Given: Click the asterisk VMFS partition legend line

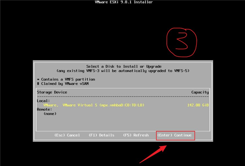Looking at the screenshot, I should tap(61, 78).
